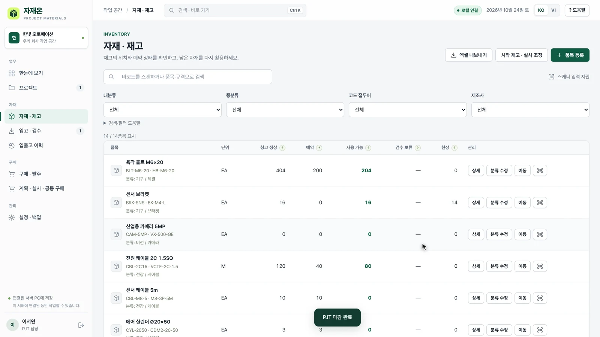This screenshot has width=600, height=337.
Task: Click item box icon for 센서 브라켓
Action: tap(116, 203)
